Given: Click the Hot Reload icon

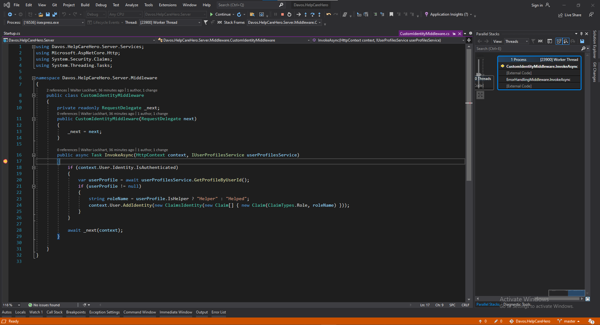Looking at the screenshot, I should tap(239, 14).
